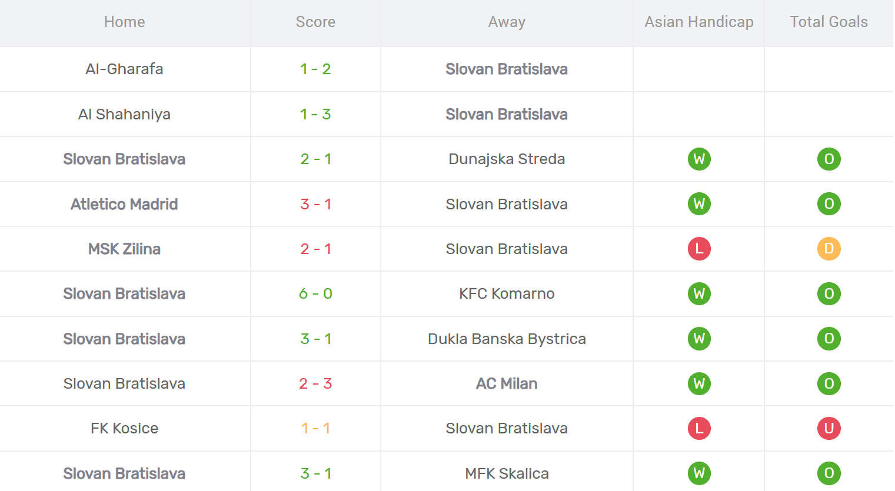Open the 6 - 0 score against KFC Komarno
895x491 pixels.
(315, 293)
